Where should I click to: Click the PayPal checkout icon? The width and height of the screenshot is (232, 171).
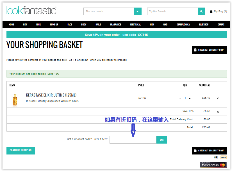coord(223,158)
